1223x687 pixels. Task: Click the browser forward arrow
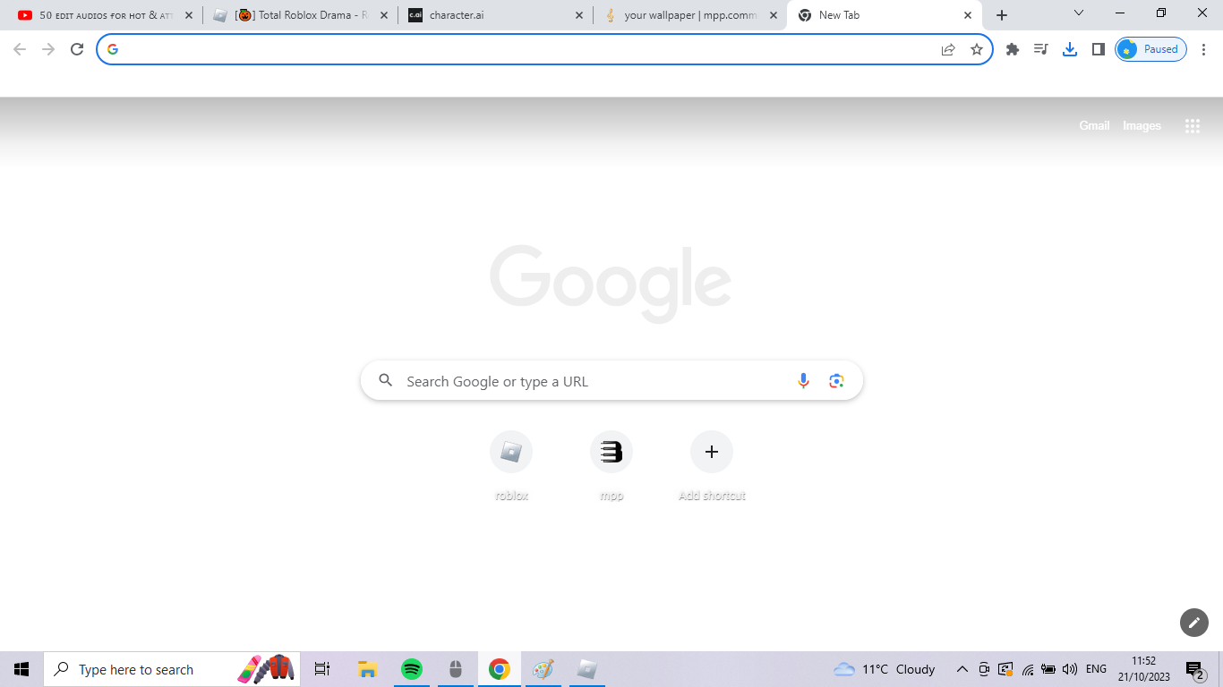pos(48,49)
